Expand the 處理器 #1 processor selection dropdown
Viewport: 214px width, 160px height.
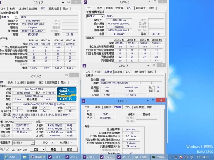pos(33,143)
